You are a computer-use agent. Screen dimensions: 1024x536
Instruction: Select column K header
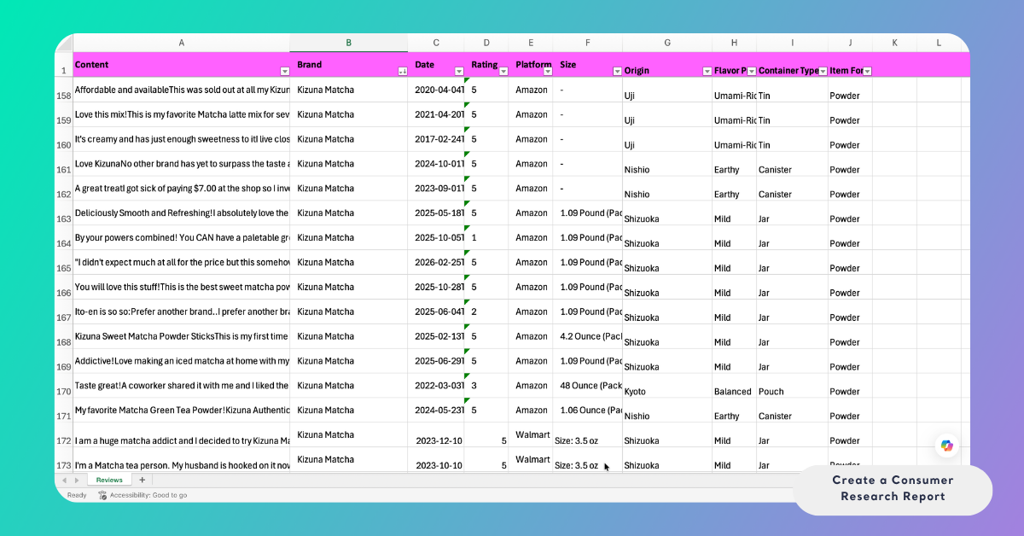(894, 43)
